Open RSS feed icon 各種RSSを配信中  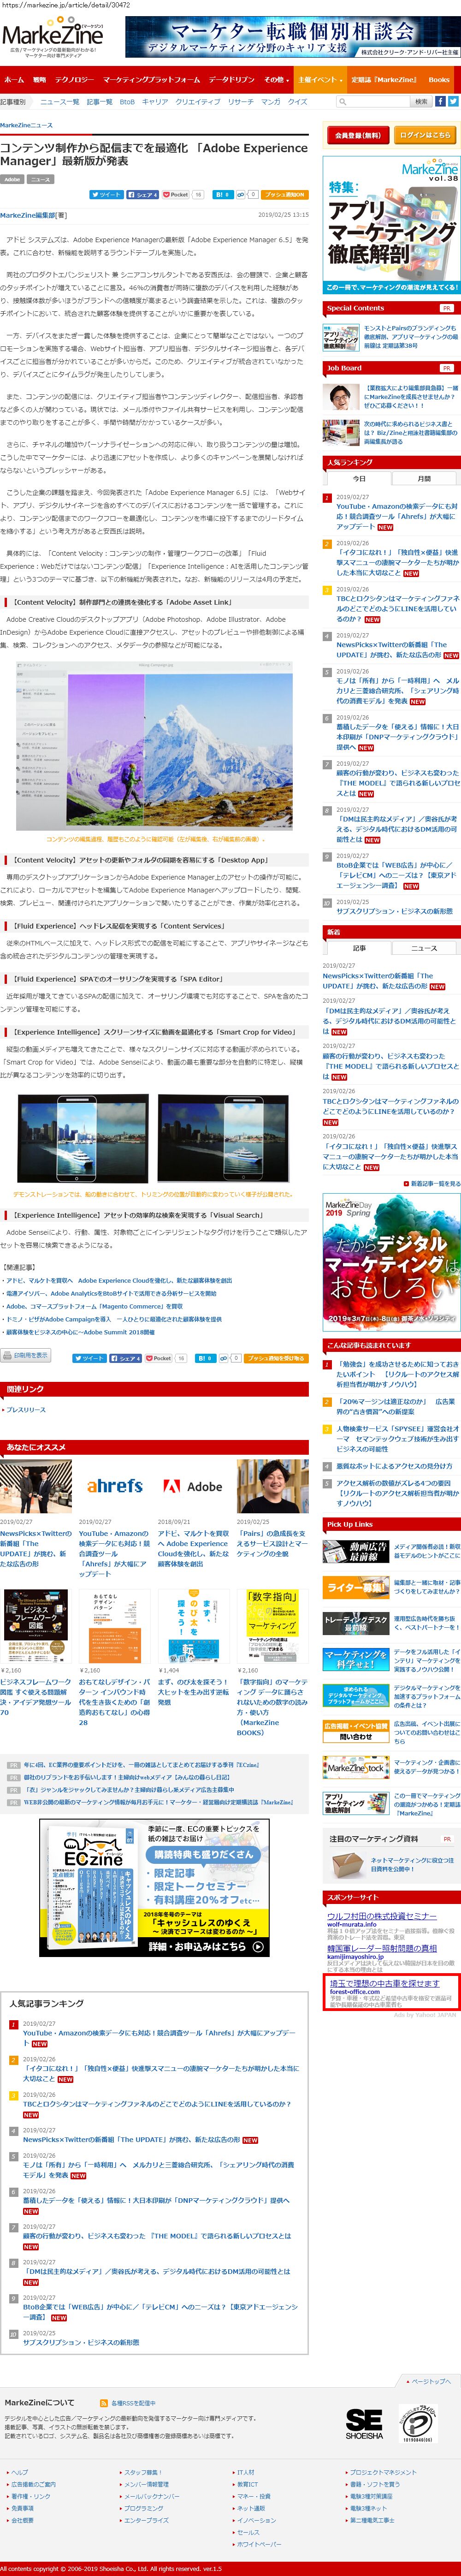pos(128,2403)
